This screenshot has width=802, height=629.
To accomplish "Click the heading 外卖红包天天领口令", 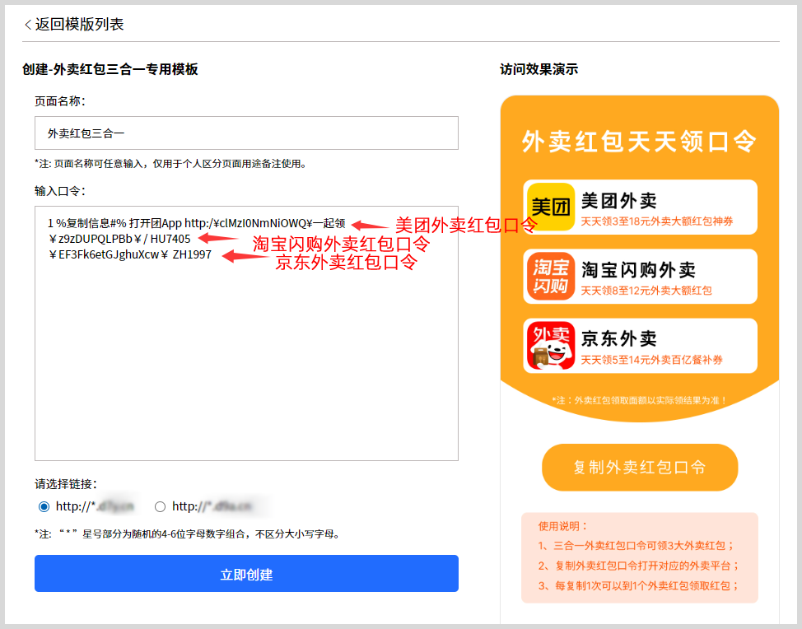I will tap(639, 142).
